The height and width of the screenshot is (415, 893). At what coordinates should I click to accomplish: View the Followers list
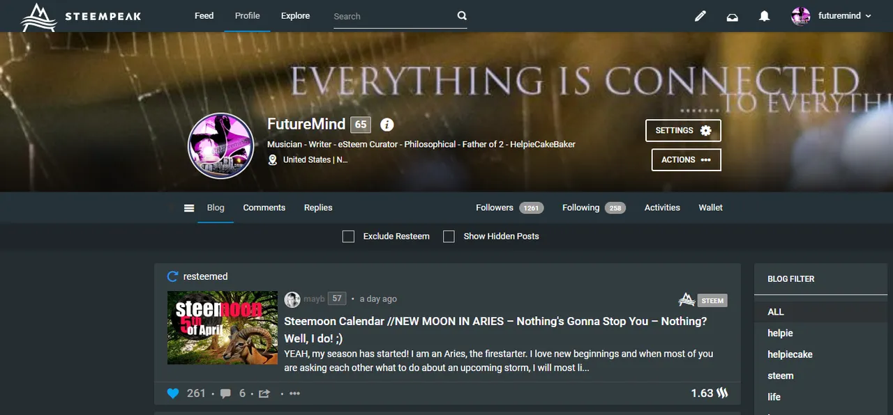pos(495,207)
